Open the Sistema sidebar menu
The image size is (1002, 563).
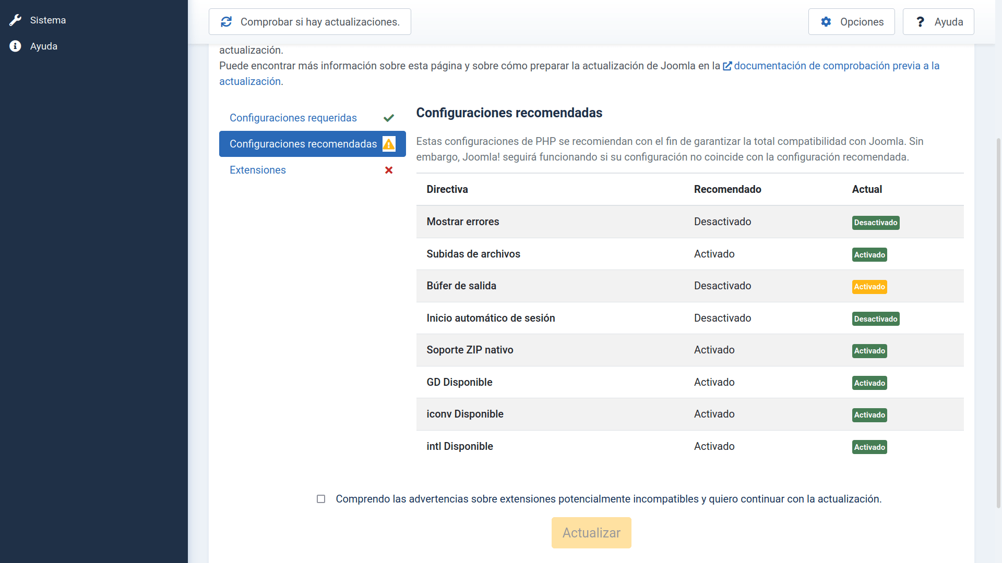tap(94, 20)
